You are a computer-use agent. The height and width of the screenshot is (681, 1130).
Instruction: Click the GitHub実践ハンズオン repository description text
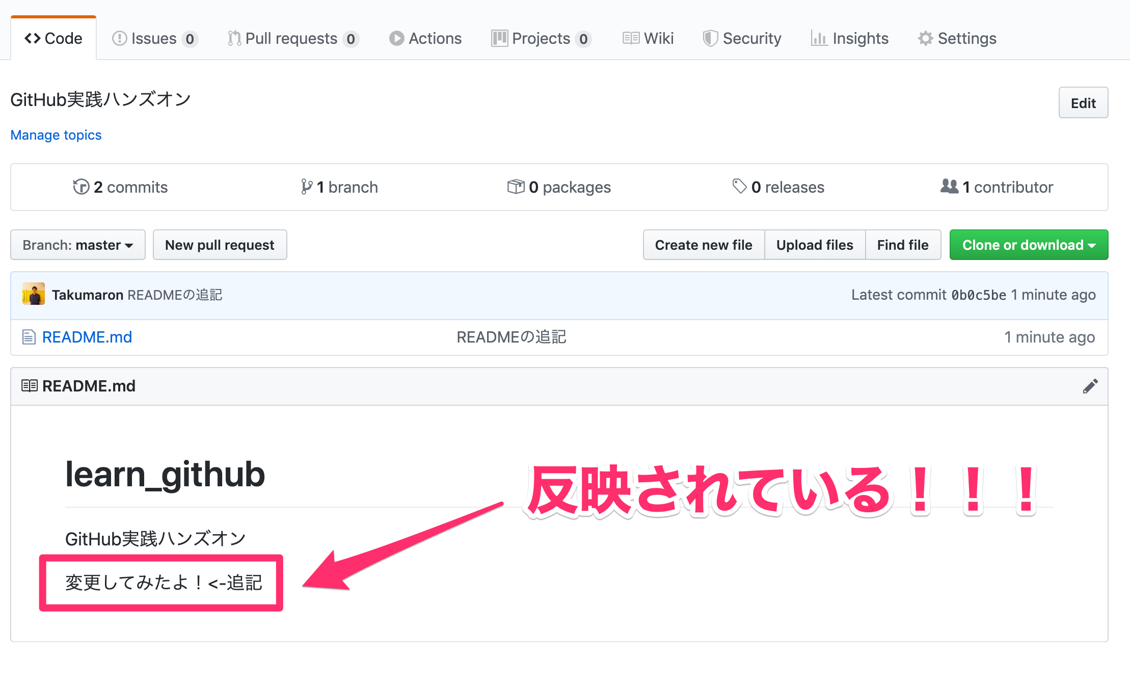tap(101, 99)
